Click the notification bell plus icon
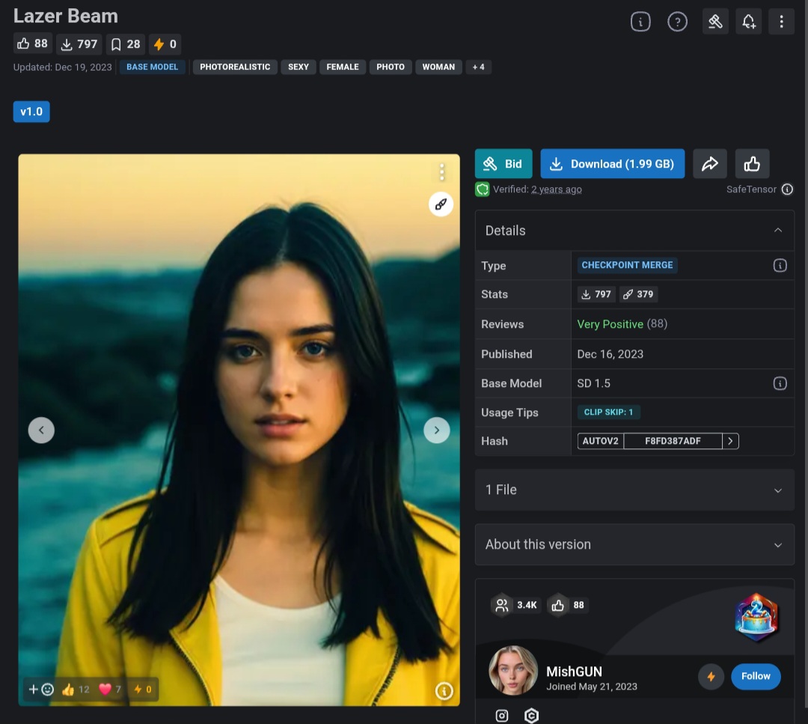This screenshot has width=808, height=724. point(748,22)
